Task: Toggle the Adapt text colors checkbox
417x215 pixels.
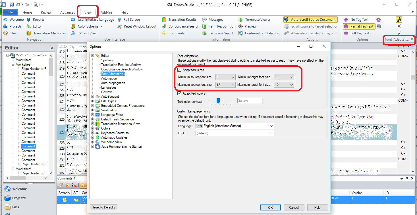Action: [179, 93]
